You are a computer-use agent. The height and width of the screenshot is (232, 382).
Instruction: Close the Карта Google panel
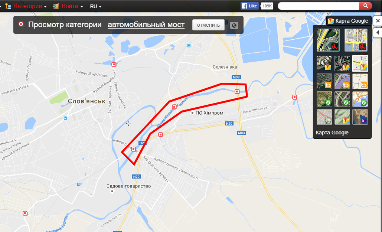(378, 21)
